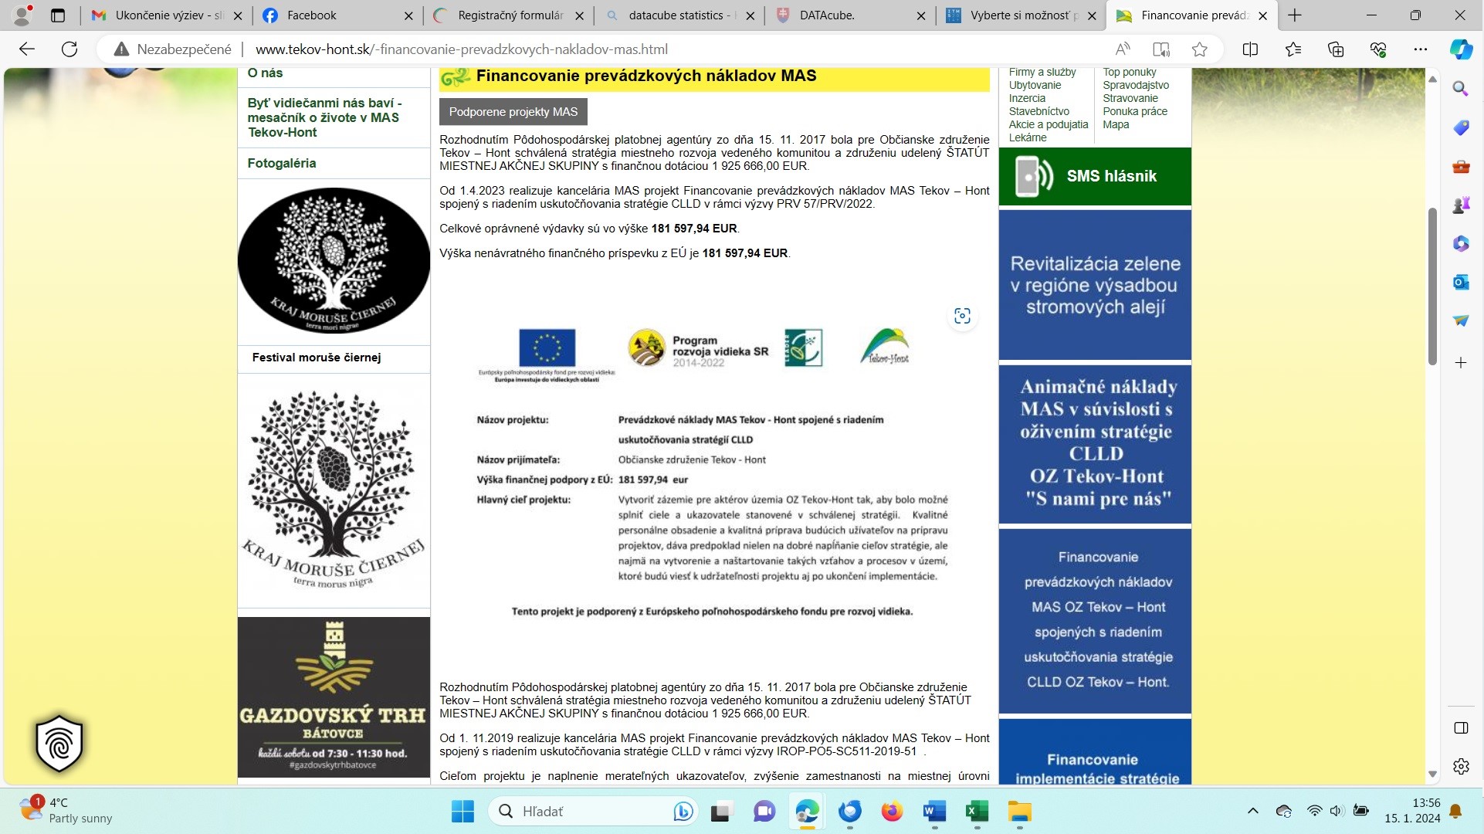Open immersive reader icon in address bar
Screen dimensions: 1484x834
point(1161,49)
